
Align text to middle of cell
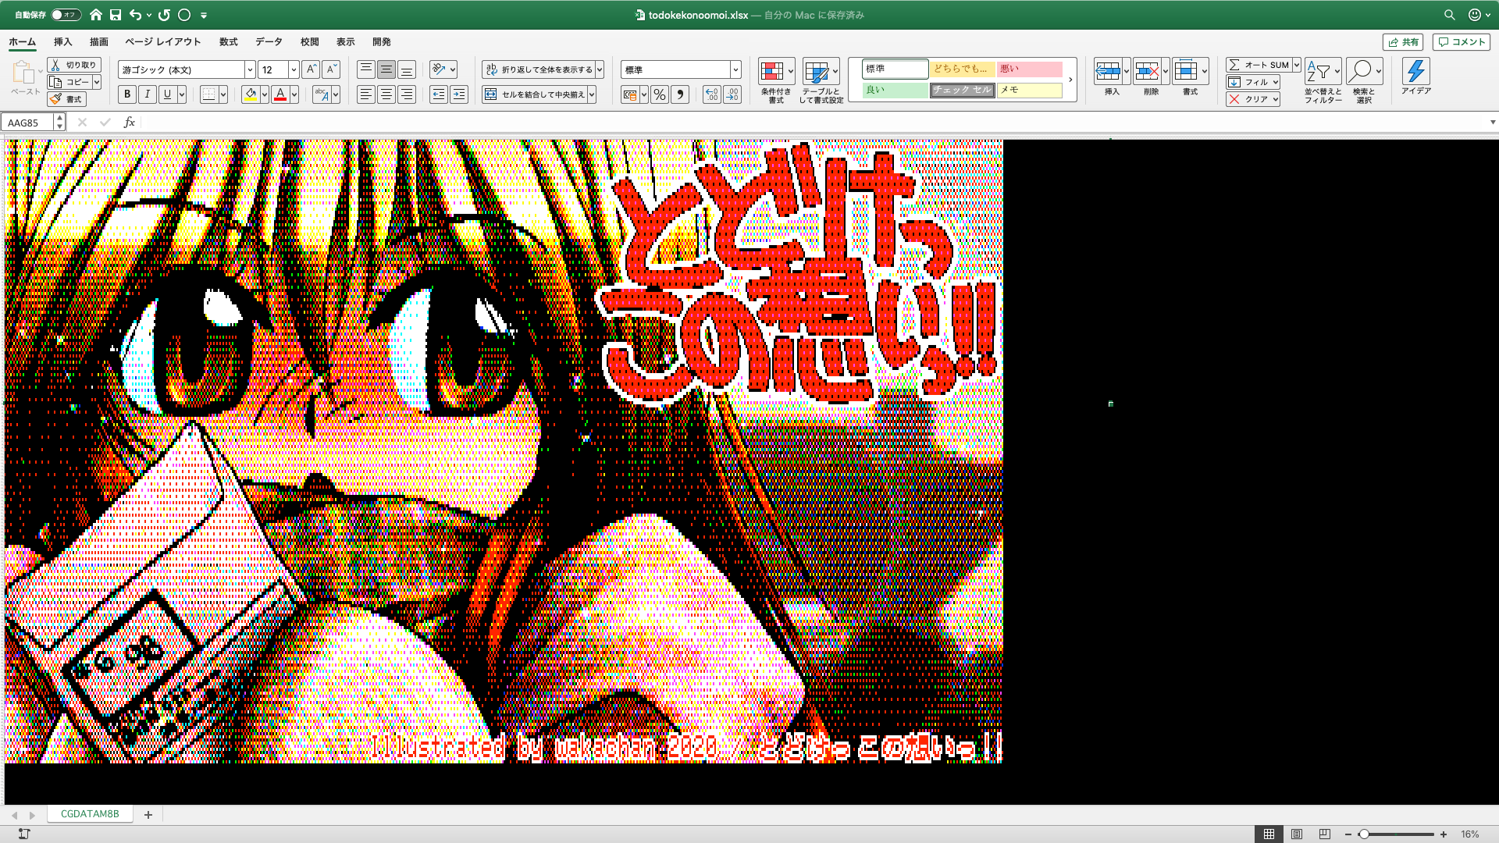386,69
